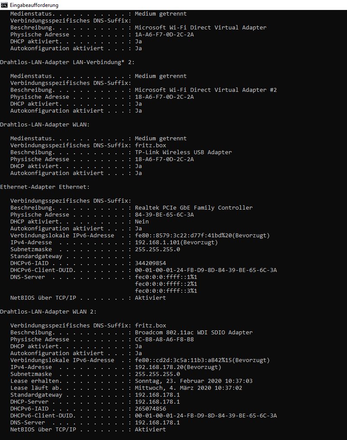This screenshot has width=347, height=440.
Task: Click the Broadcom 802.11ac WDI SDIO Adapter text
Action: coord(194,333)
